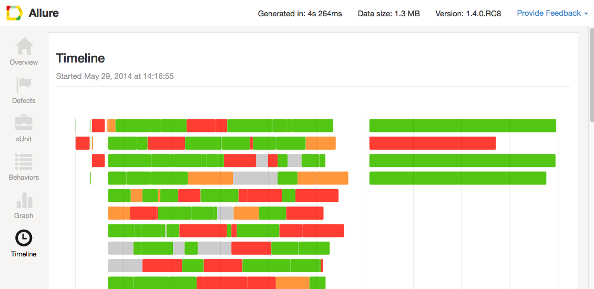
Task: Select the Timeline clock icon
Action: click(x=24, y=238)
